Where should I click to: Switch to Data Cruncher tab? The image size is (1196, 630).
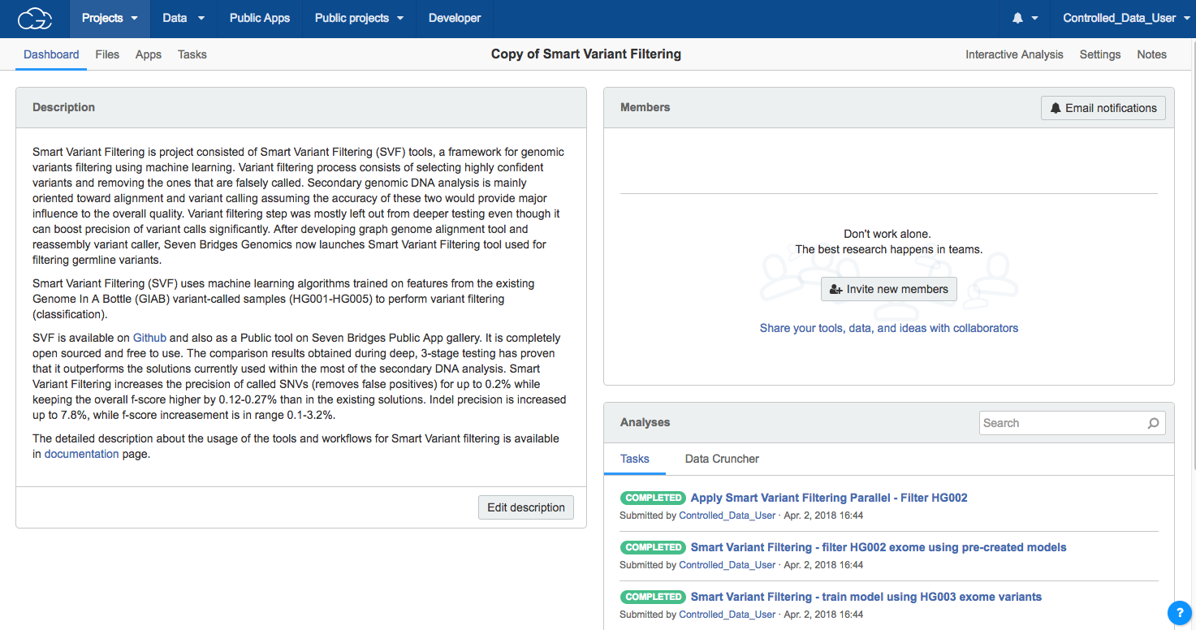(x=722, y=459)
